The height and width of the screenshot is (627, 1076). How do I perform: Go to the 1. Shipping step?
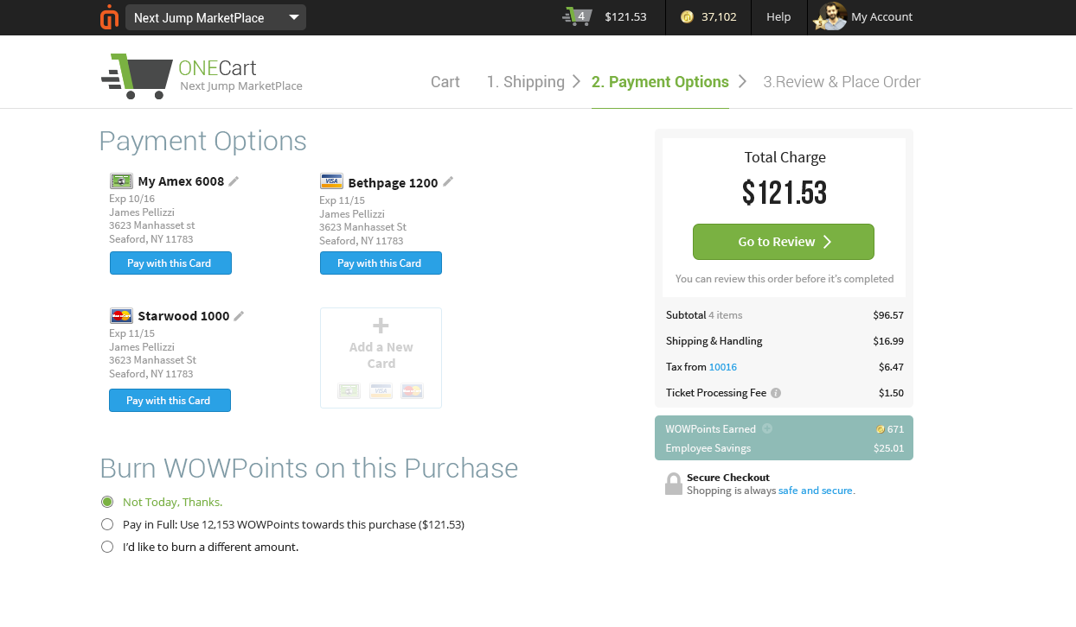point(525,82)
